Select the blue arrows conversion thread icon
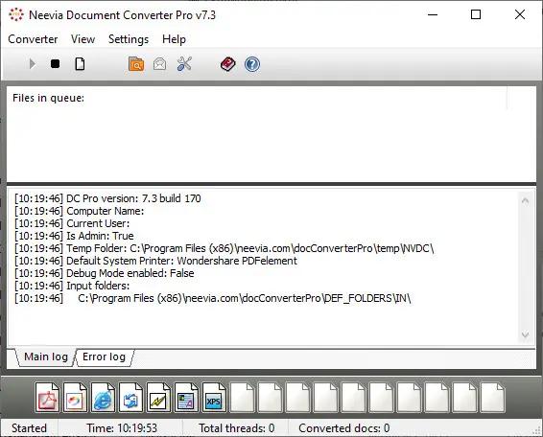This screenshot has height=437, width=543. (130, 397)
